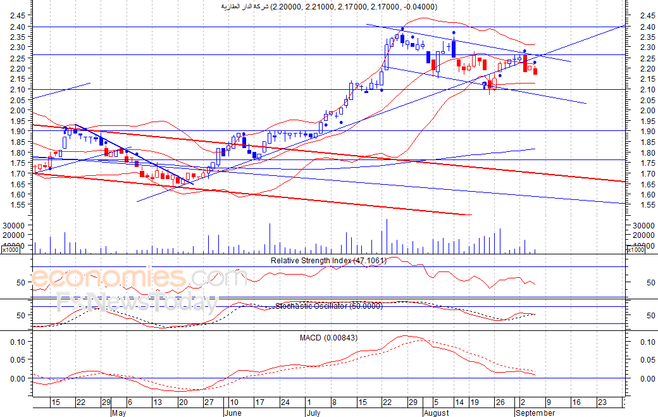Screen dimensions: 658x417
Task: Click 2.40 on the right price axis
Action: [x=647, y=27]
